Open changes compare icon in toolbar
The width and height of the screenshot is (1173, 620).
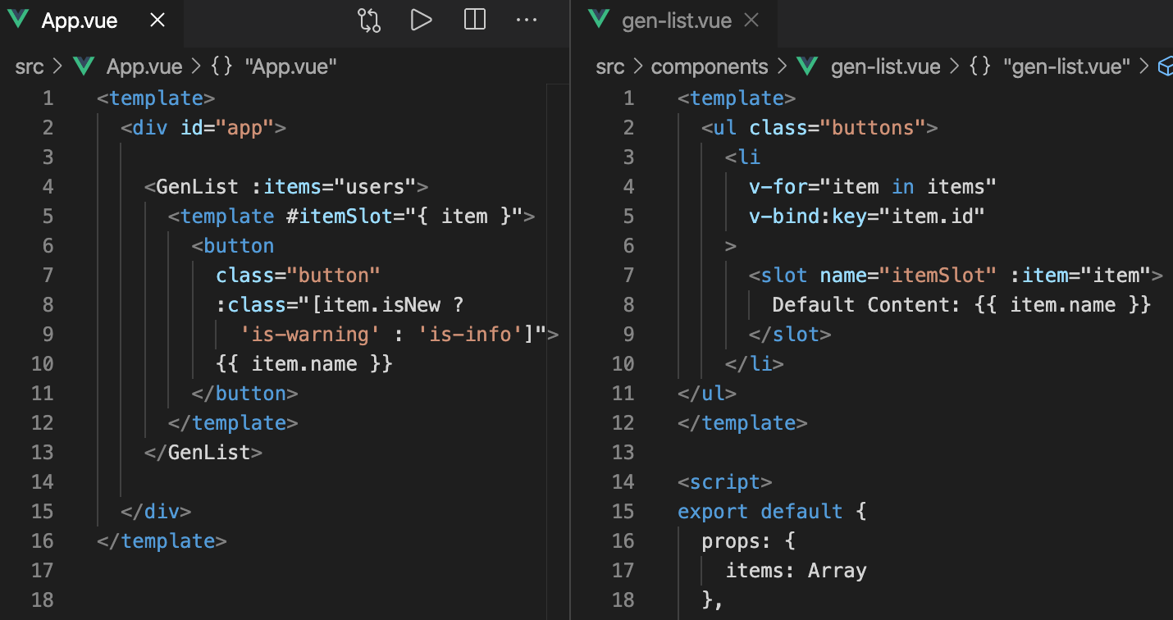pos(369,21)
